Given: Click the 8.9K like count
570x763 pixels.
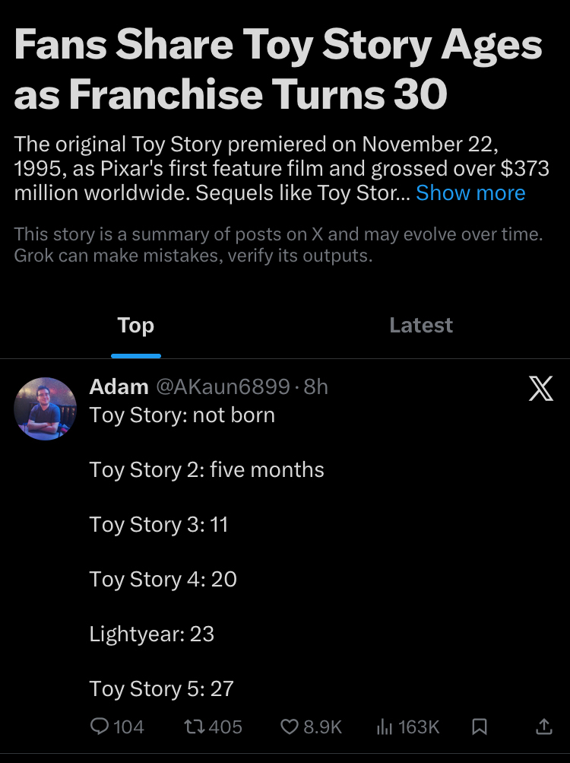Looking at the screenshot, I should point(322,727).
